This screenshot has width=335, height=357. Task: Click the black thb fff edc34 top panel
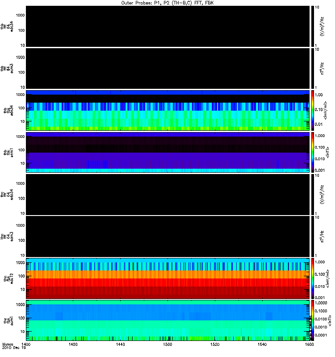[168, 26]
